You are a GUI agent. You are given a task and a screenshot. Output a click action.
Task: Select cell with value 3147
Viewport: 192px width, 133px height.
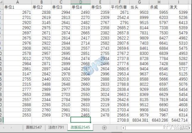click(17, 74)
